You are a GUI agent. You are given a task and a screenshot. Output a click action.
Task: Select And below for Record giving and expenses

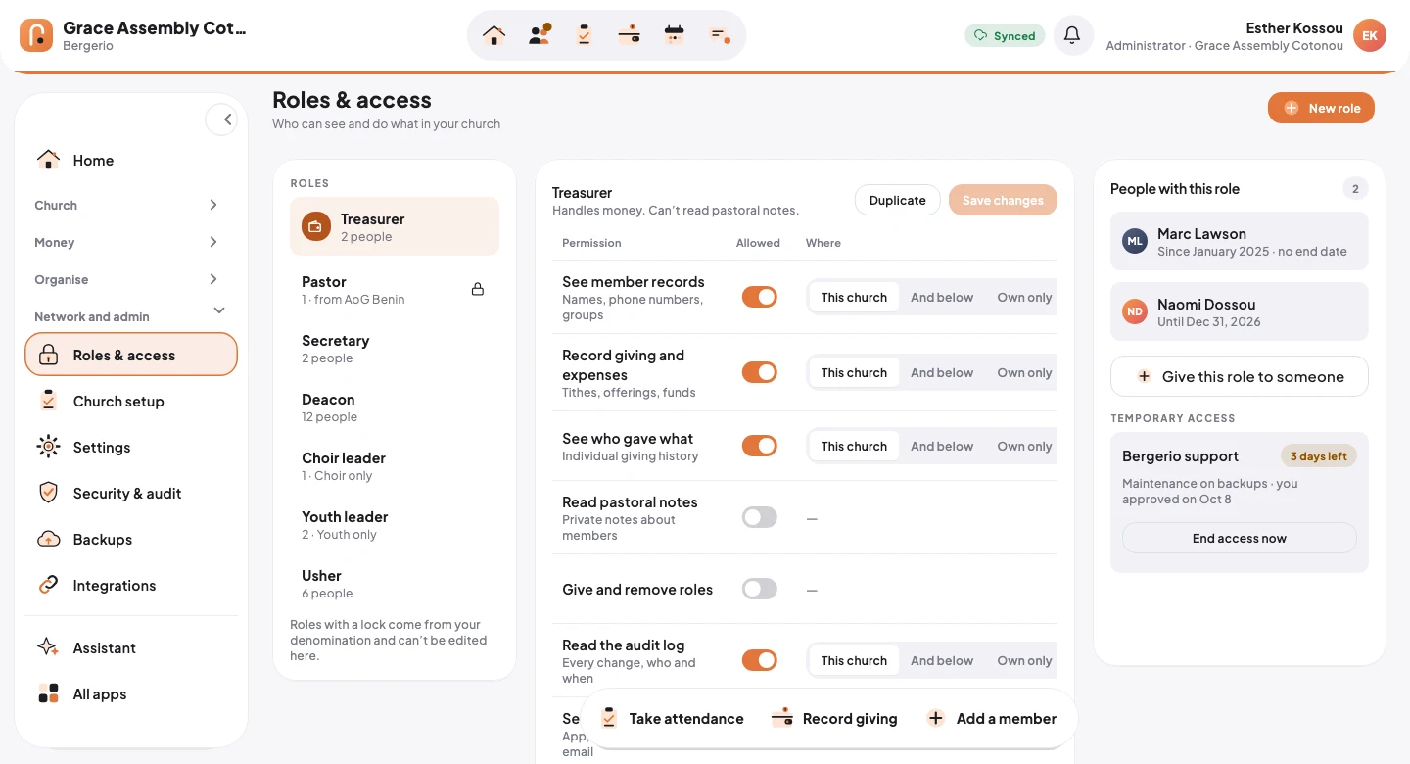point(942,372)
